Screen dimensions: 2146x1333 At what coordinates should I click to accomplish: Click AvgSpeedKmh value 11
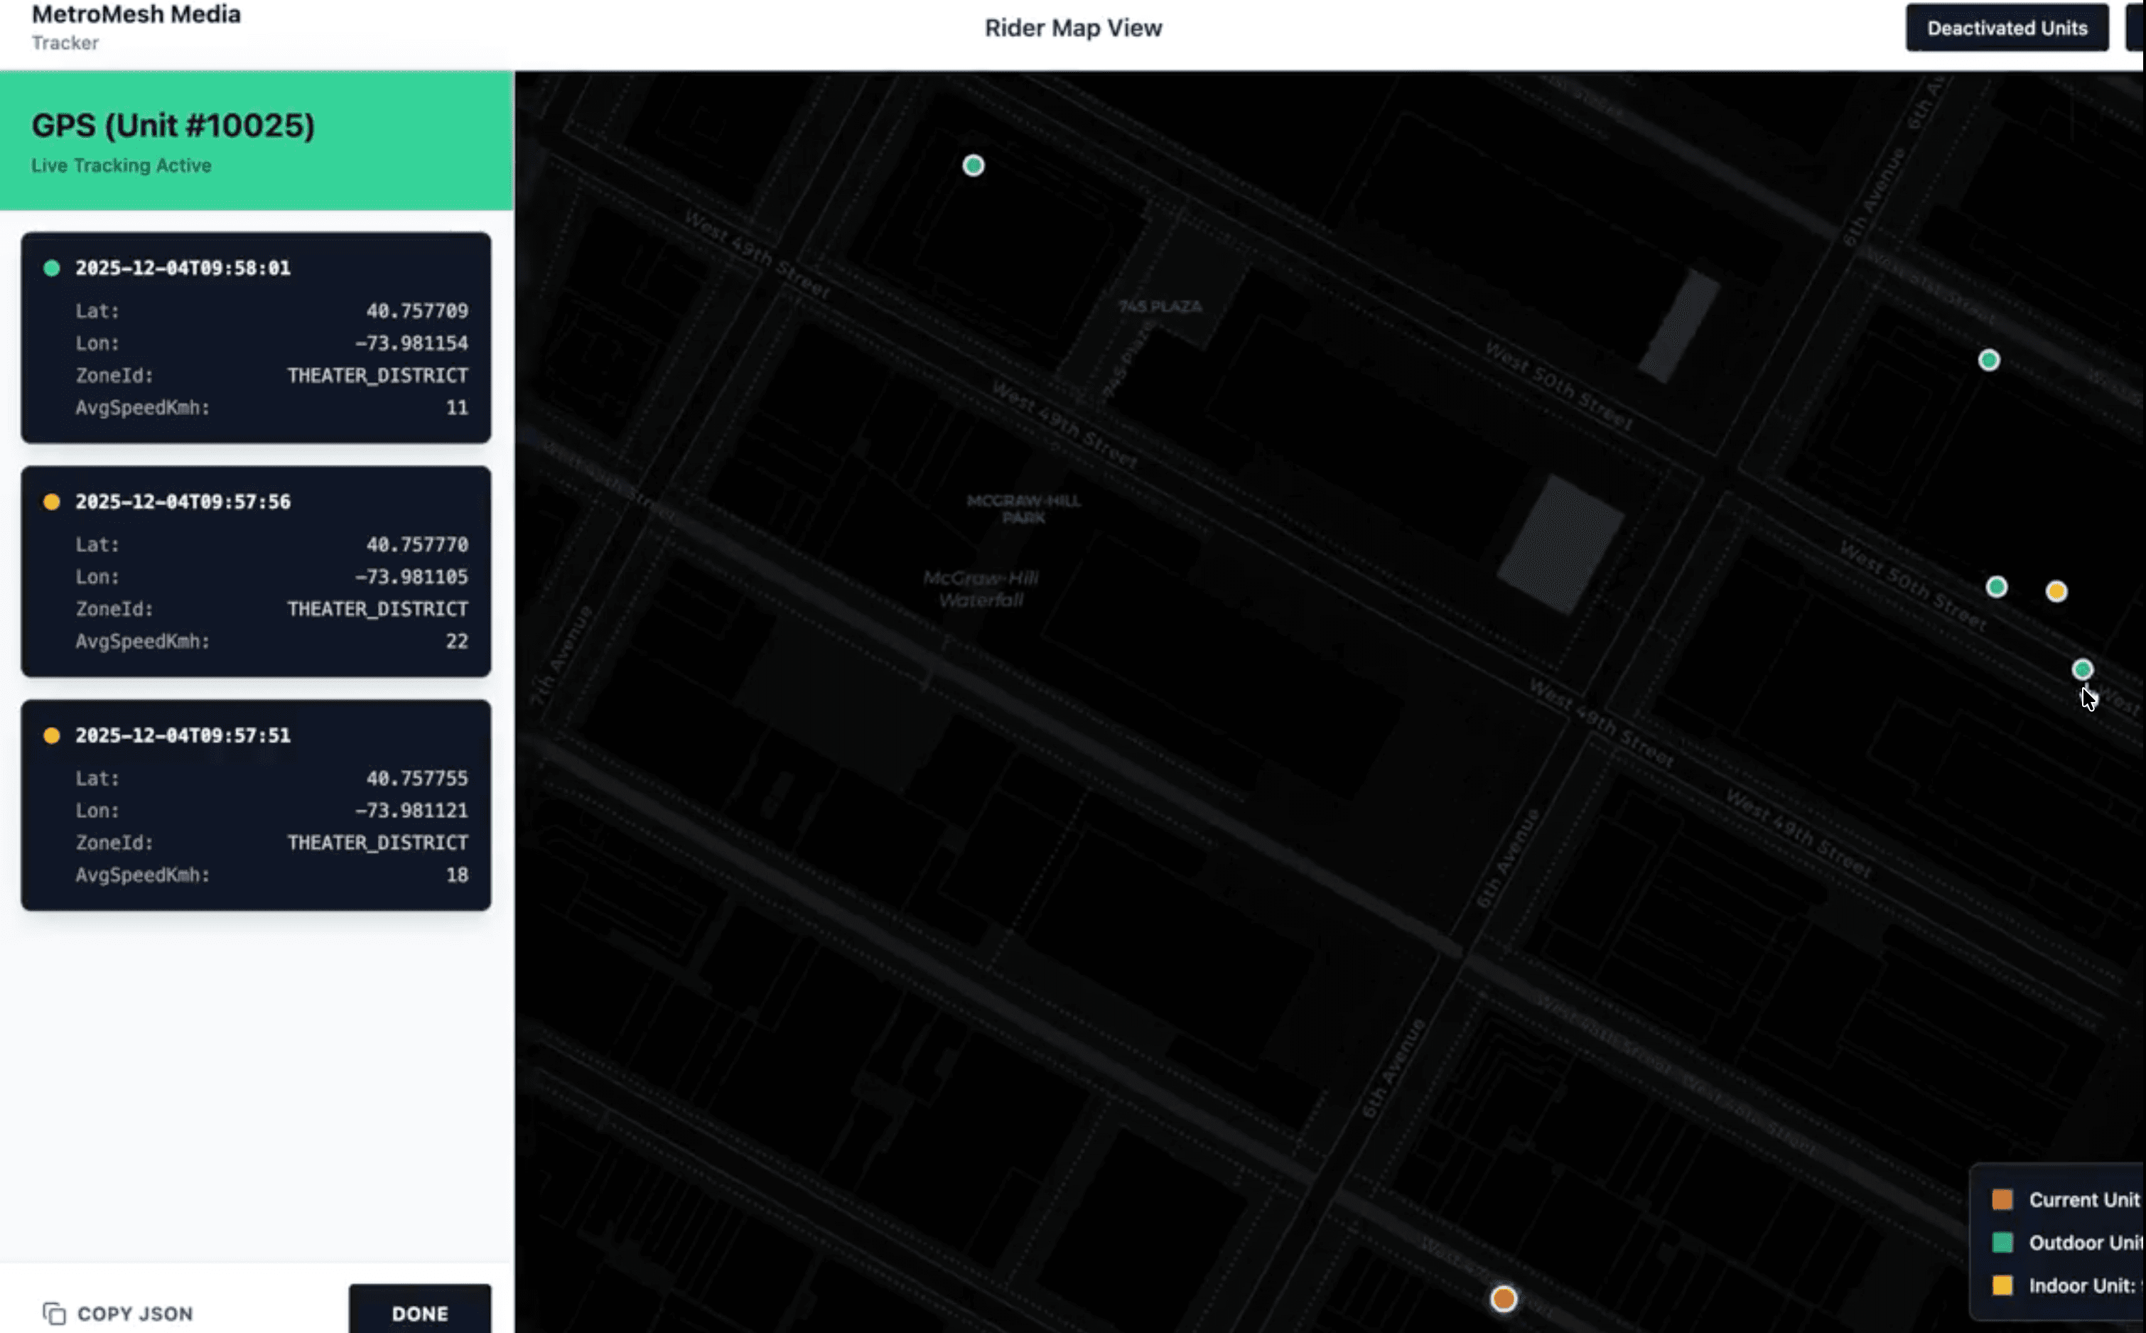tap(457, 407)
